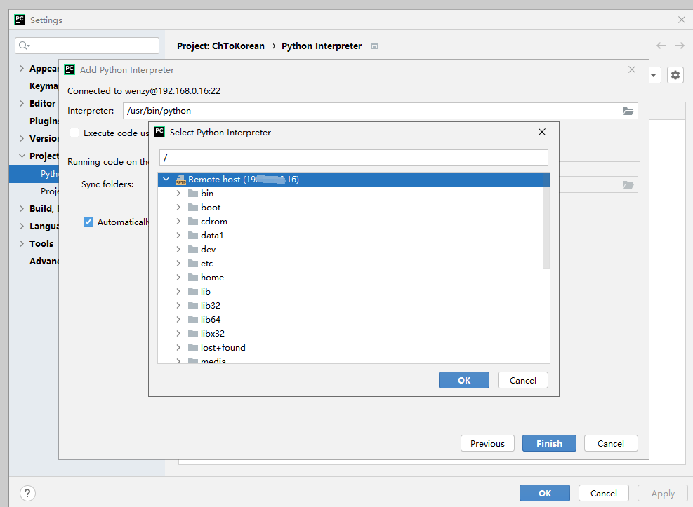
Task: Select the lib32 folder row
Action: 354,305
